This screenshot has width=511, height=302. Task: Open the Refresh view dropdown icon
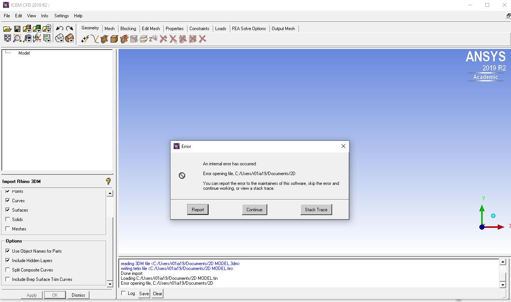tap(47, 38)
